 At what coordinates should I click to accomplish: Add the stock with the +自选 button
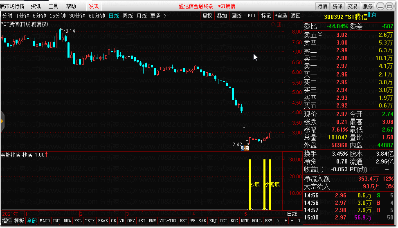281,16
